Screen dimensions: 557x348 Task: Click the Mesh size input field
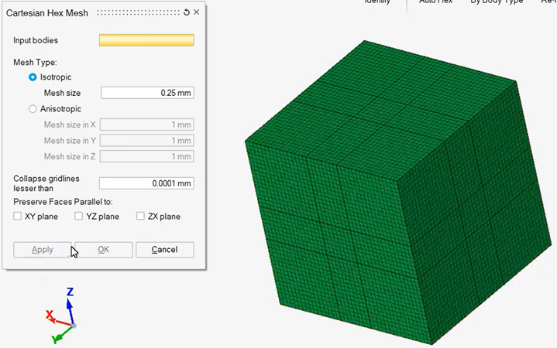click(147, 93)
